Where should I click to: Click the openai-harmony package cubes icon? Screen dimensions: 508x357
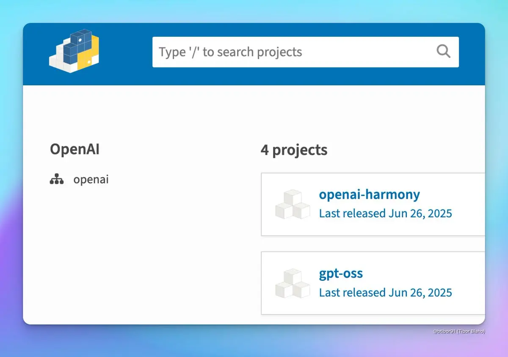[293, 204]
